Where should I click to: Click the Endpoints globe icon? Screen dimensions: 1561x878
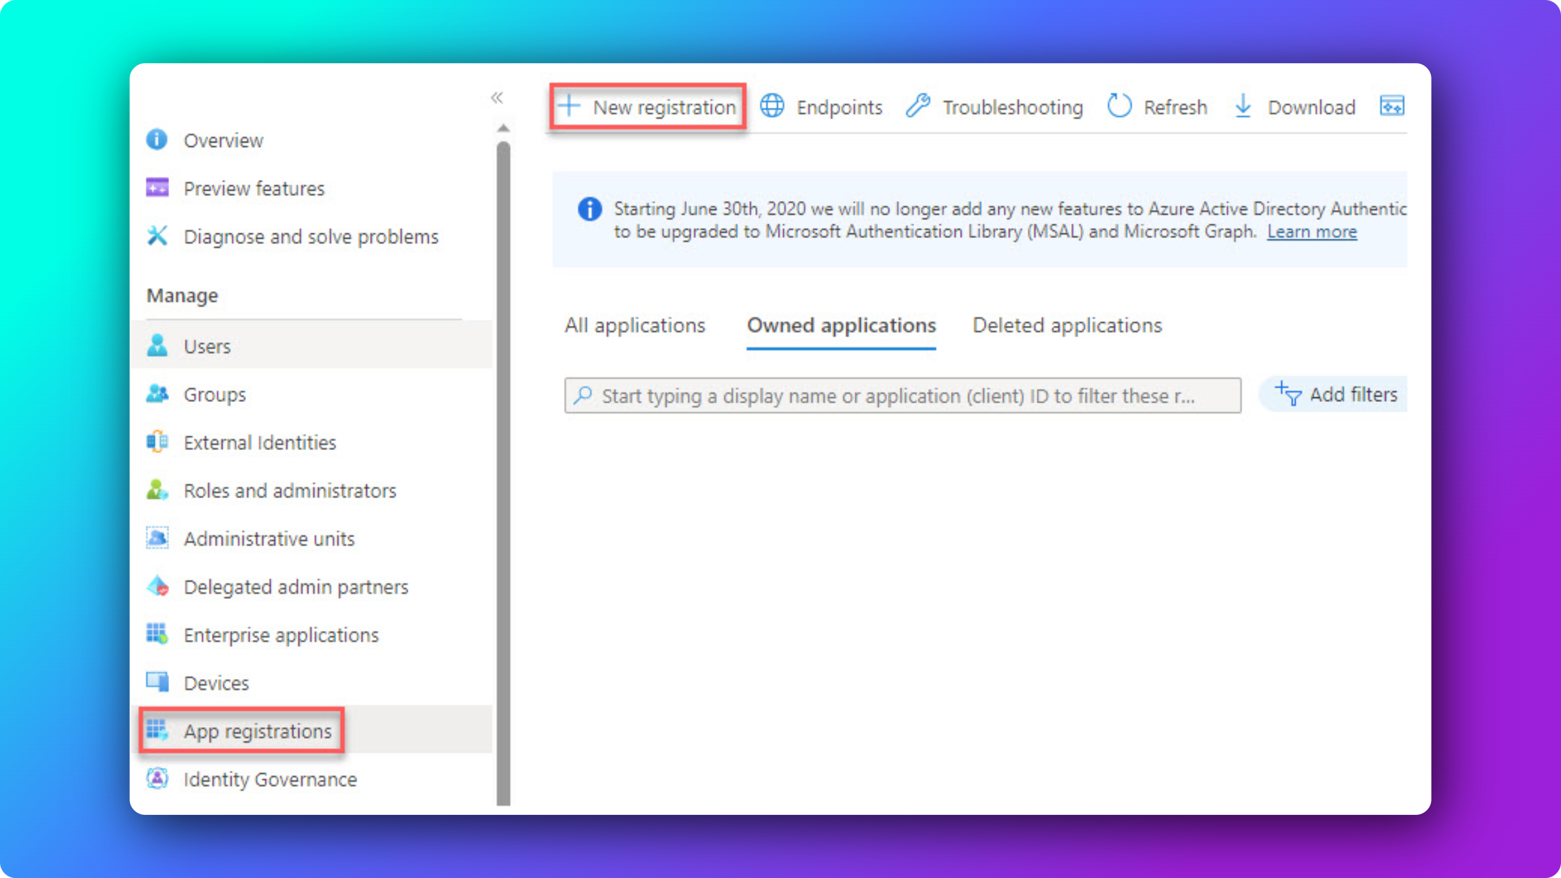coord(772,105)
